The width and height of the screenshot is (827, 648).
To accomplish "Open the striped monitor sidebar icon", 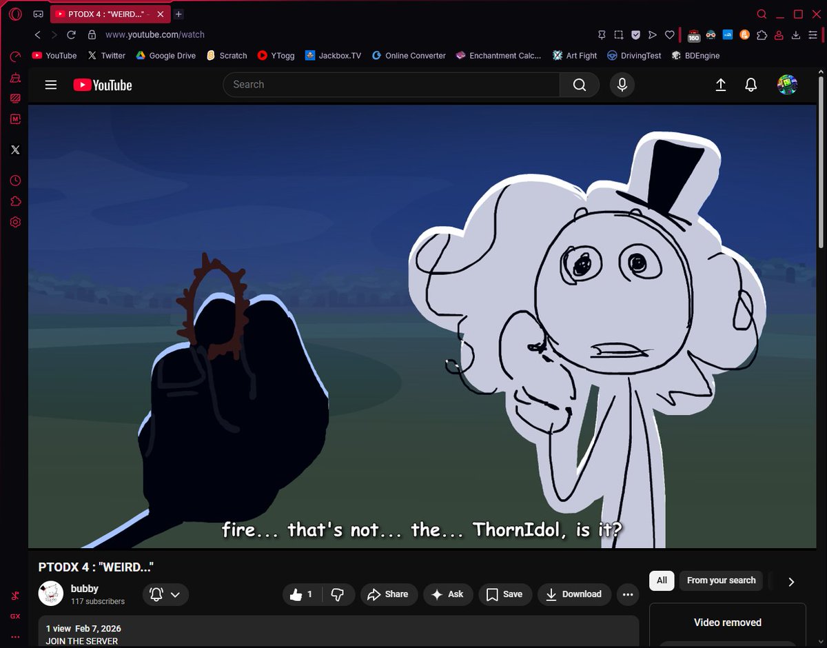I will [15, 99].
